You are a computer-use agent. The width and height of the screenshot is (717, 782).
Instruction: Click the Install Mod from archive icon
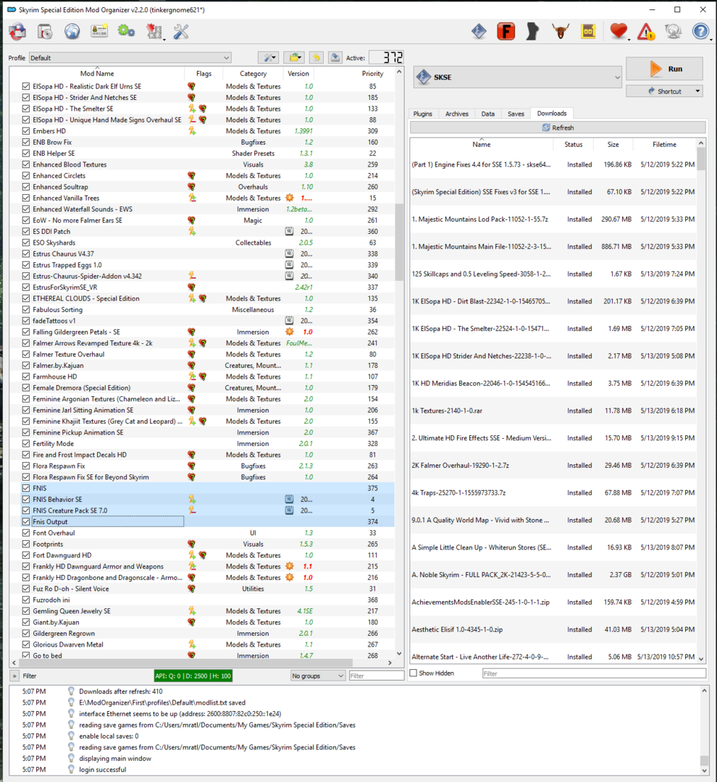[45, 32]
